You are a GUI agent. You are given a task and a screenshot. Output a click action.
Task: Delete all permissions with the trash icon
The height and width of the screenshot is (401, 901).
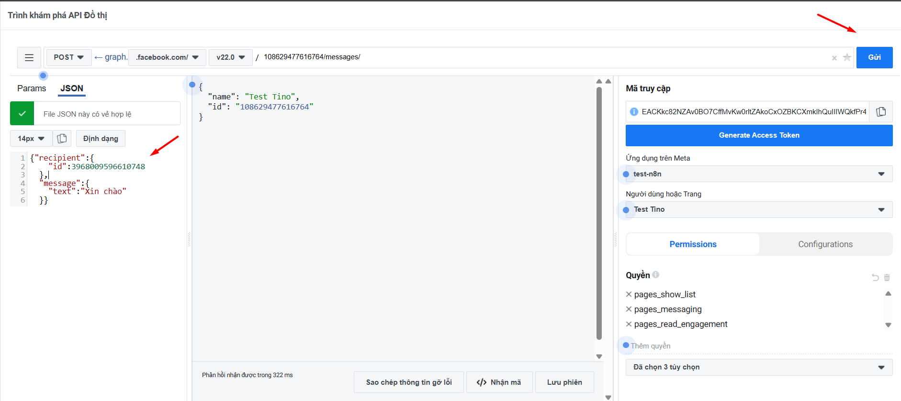[887, 277]
